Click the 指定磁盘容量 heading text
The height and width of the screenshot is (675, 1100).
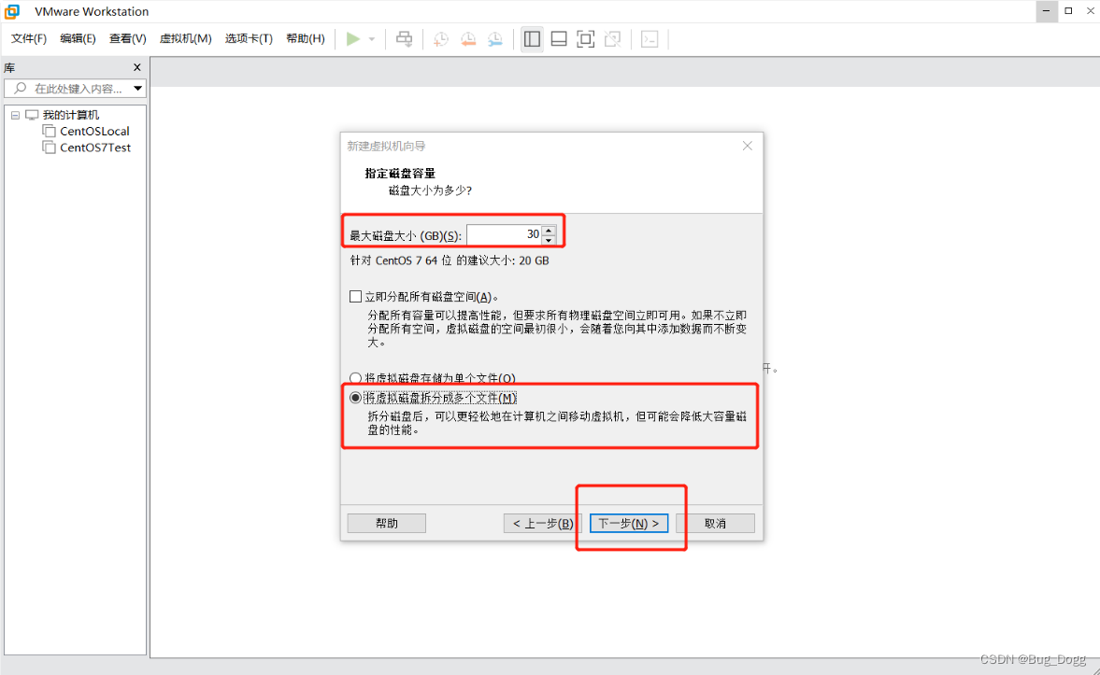point(400,173)
